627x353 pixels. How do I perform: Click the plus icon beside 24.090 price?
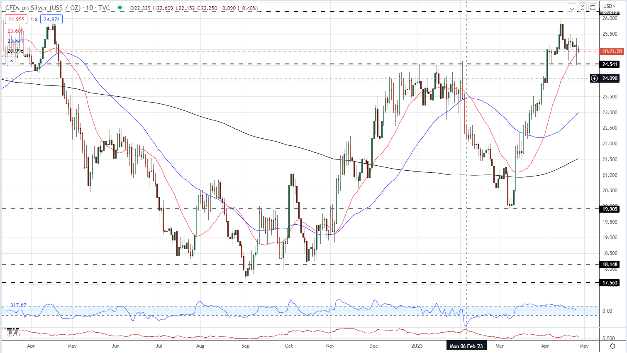pyautogui.click(x=594, y=78)
